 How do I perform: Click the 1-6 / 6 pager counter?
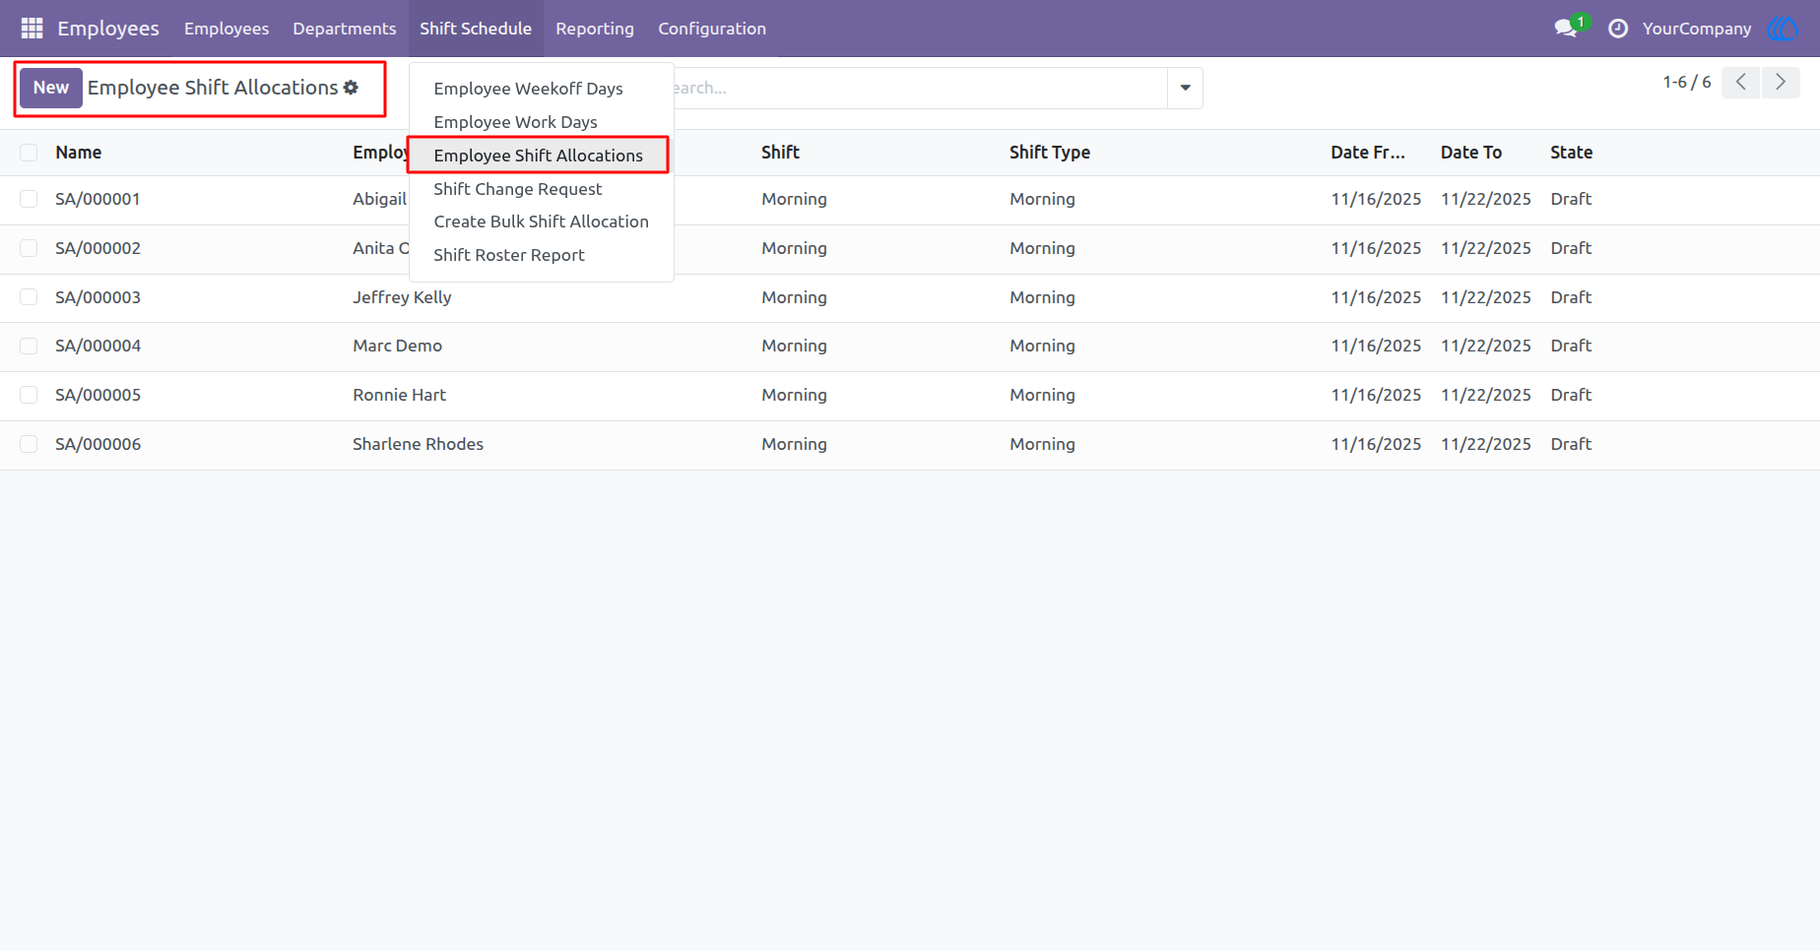(1687, 82)
